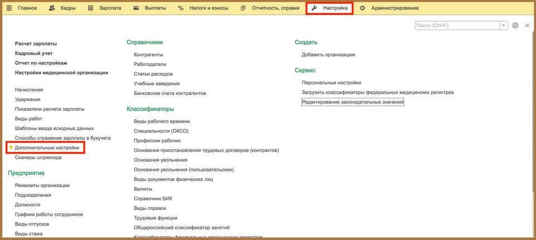This screenshot has width=536, height=240.
Task: Open the Главное section
Action: (27, 8)
